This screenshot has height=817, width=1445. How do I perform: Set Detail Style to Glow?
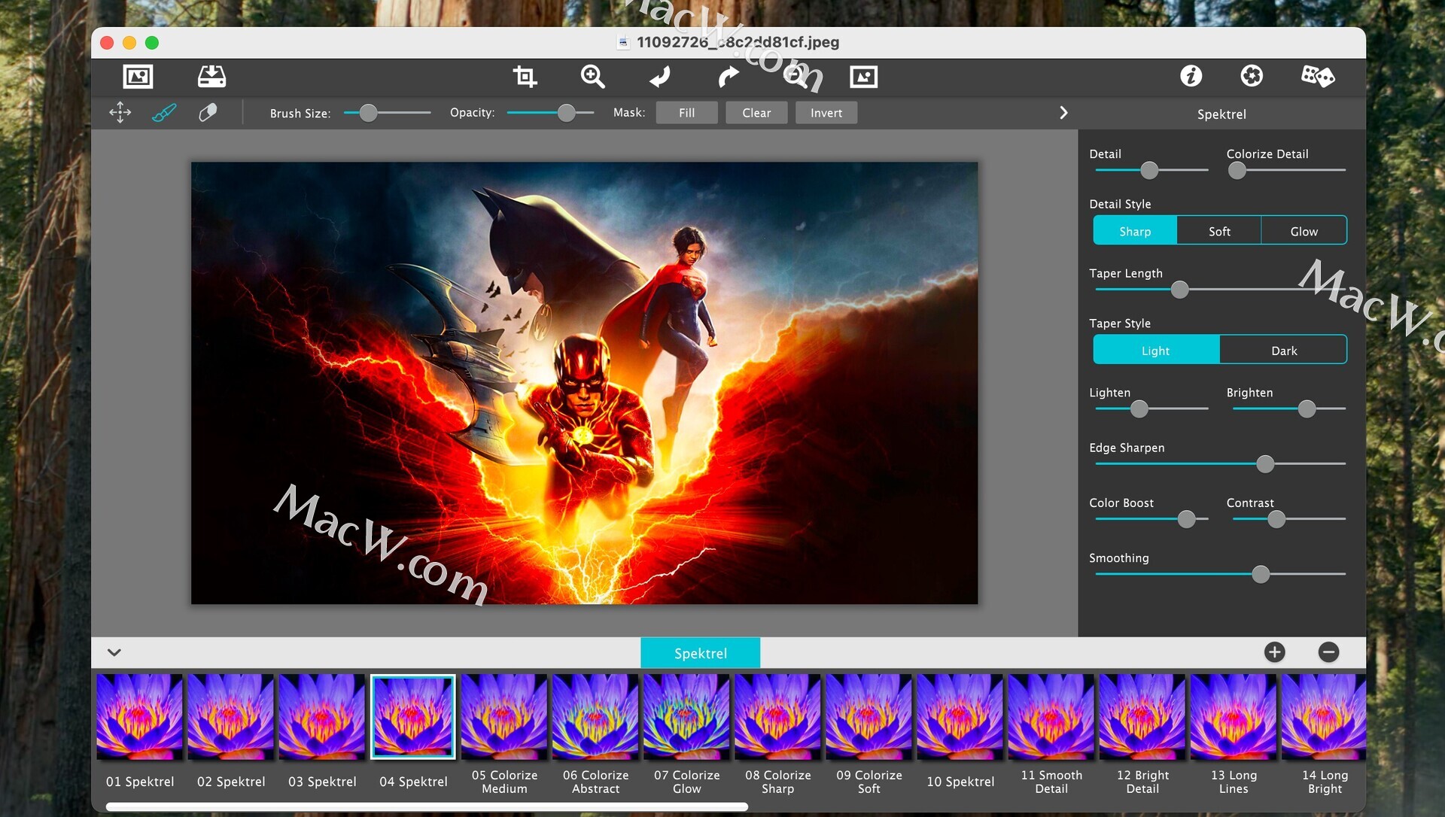[x=1304, y=231]
